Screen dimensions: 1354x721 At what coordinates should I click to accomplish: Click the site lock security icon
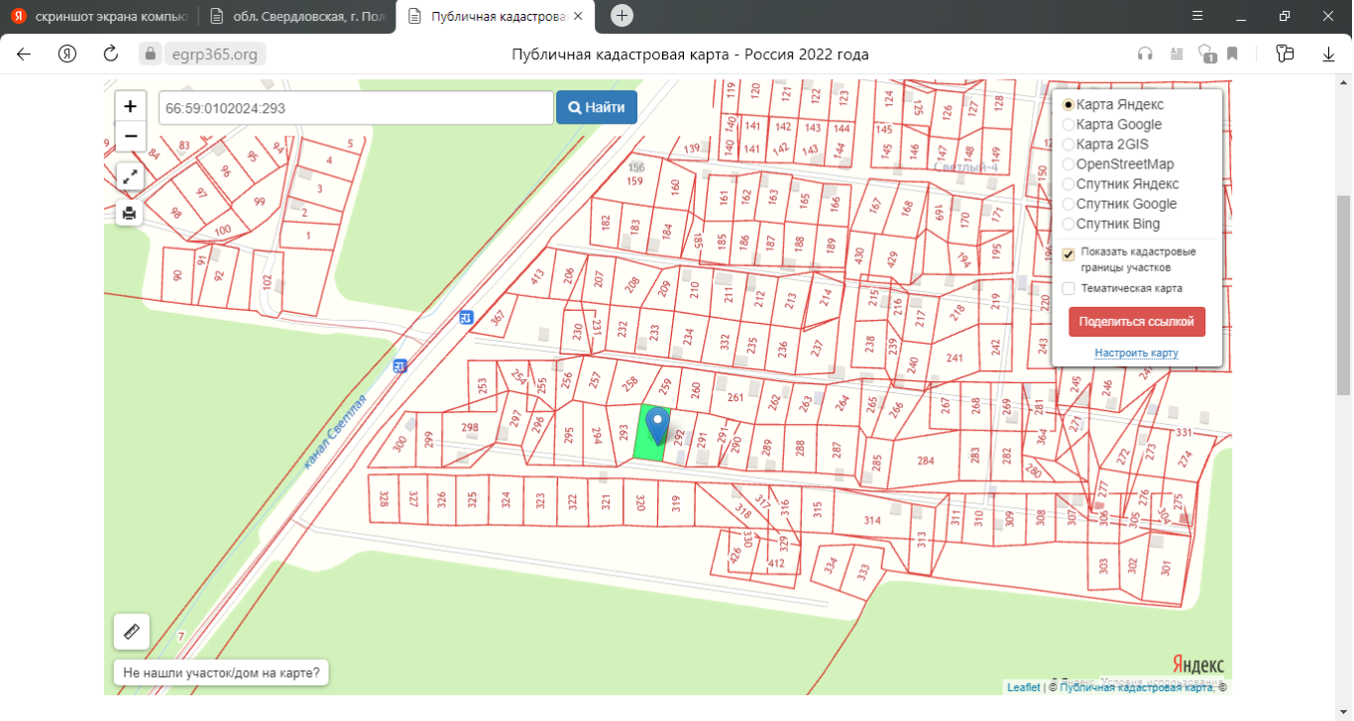point(149,54)
